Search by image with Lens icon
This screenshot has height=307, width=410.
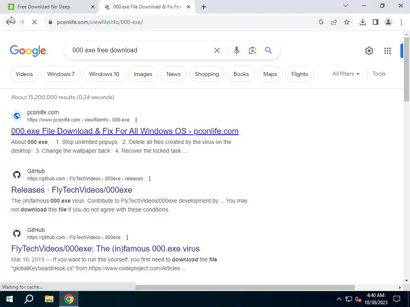(x=252, y=50)
